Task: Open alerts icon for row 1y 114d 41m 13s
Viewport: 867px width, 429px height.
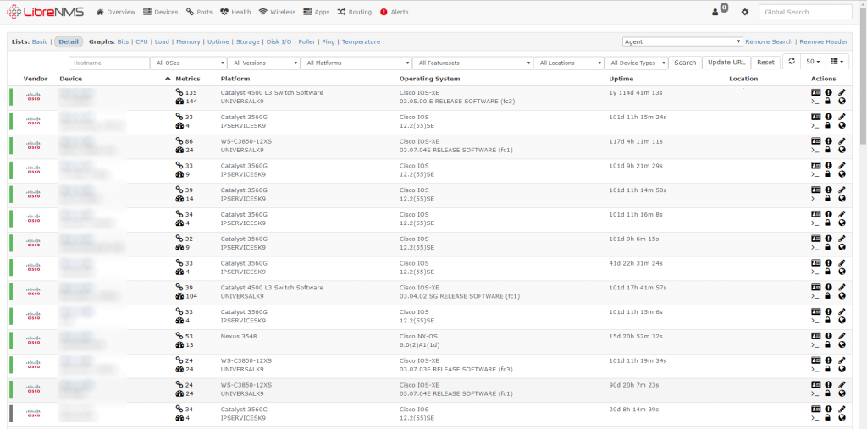Action: point(828,92)
